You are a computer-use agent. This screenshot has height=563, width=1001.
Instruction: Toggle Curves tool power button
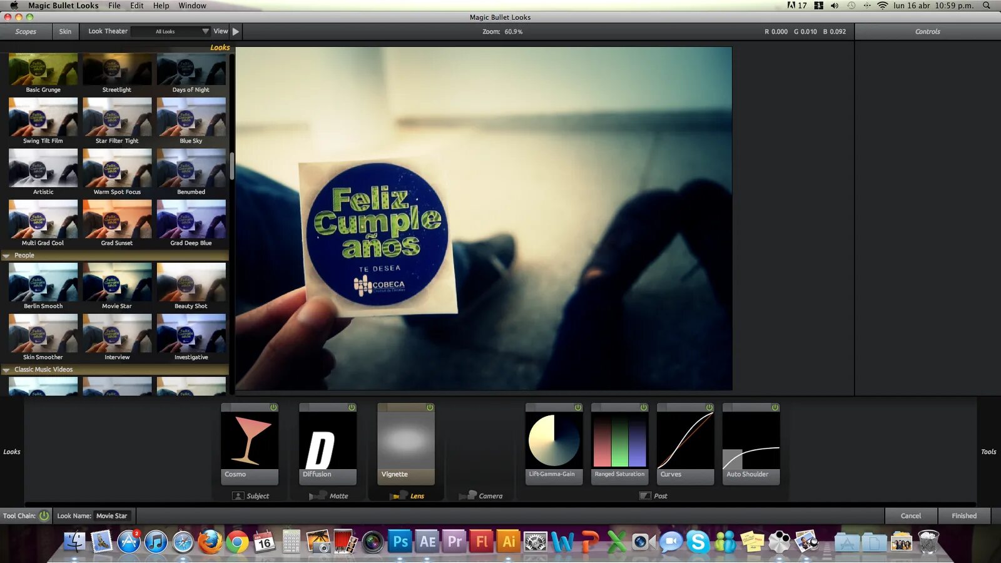[709, 407]
